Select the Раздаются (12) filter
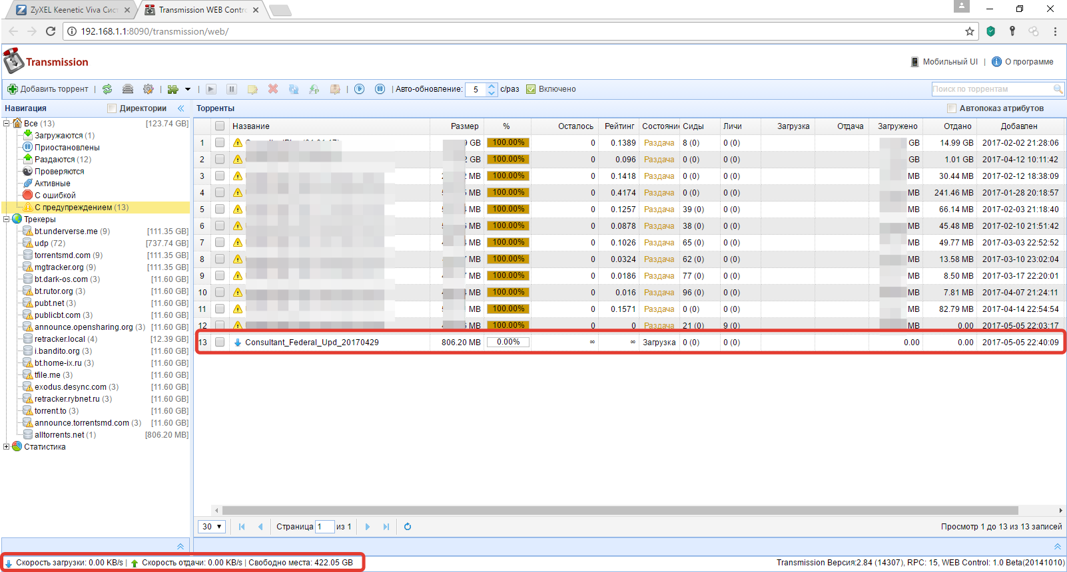 coord(63,159)
